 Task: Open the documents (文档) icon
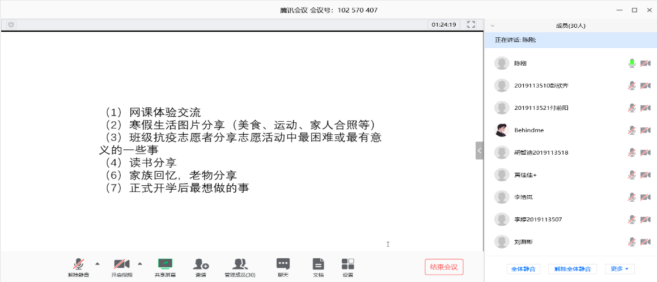point(319,263)
